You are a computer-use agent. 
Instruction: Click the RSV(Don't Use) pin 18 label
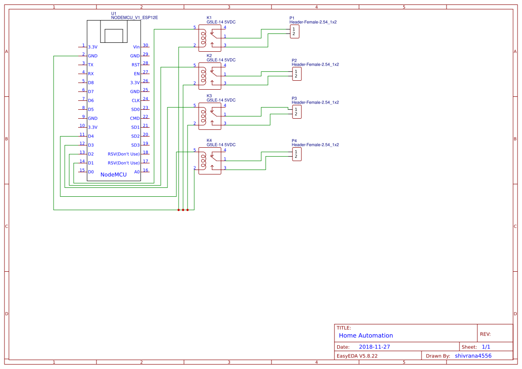124,154
